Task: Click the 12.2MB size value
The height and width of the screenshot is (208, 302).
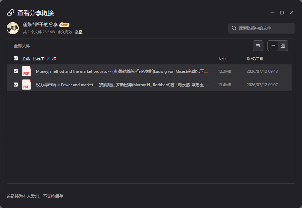Action: (x=224, y=71)
